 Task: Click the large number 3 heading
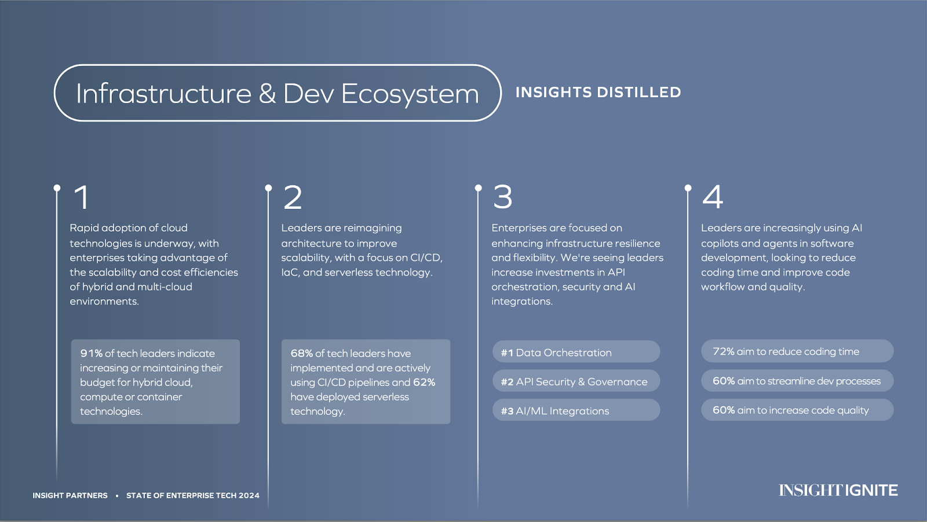pos(502,197)
